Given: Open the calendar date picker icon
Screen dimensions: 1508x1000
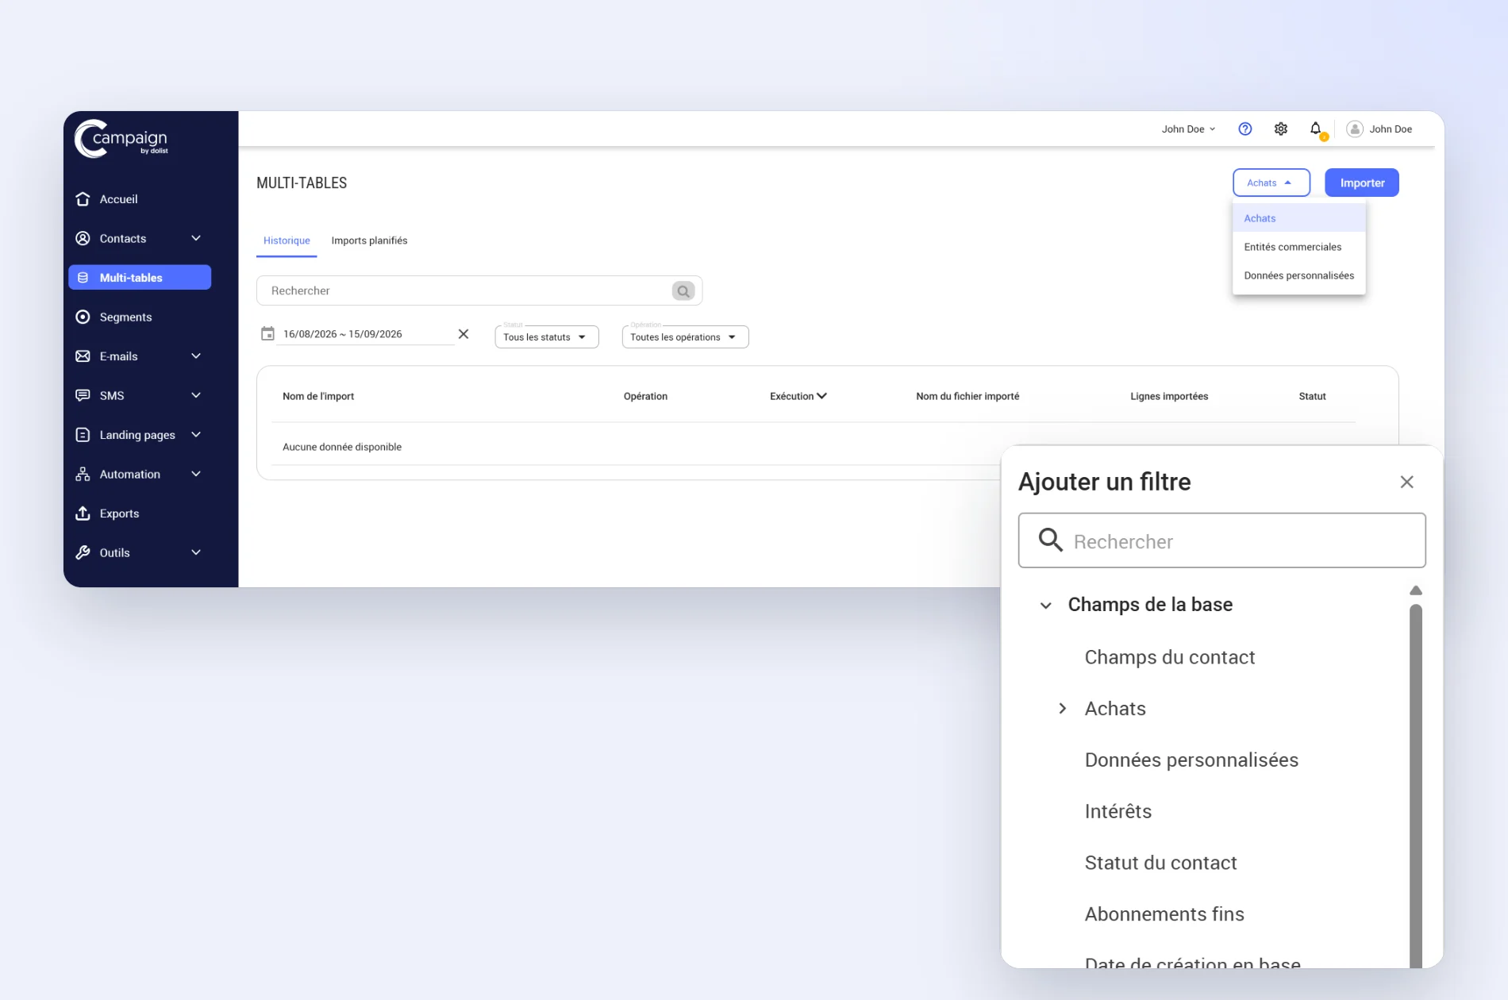Looking at the screenshot, I should click(267, 333).
